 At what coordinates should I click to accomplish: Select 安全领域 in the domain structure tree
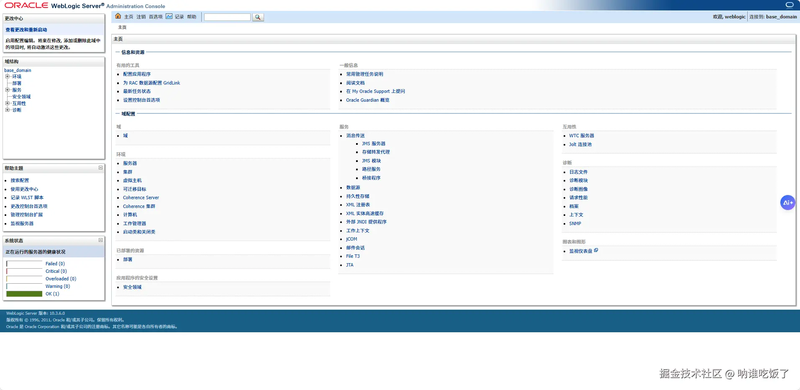click(x=21, y=97)
